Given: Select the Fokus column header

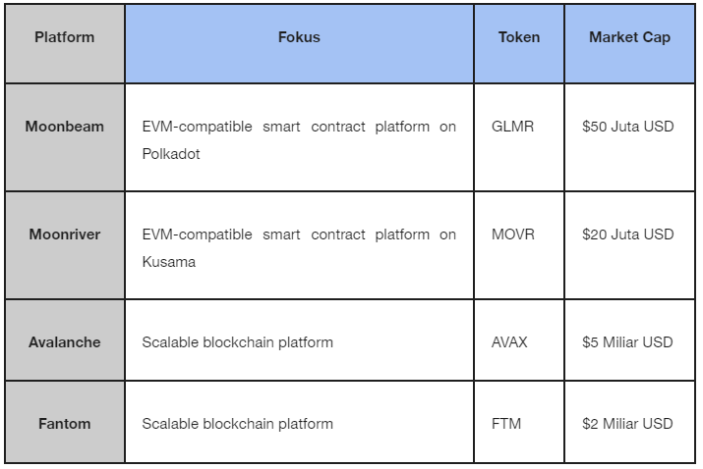Looking at the screenshot, I should [299, 43].
